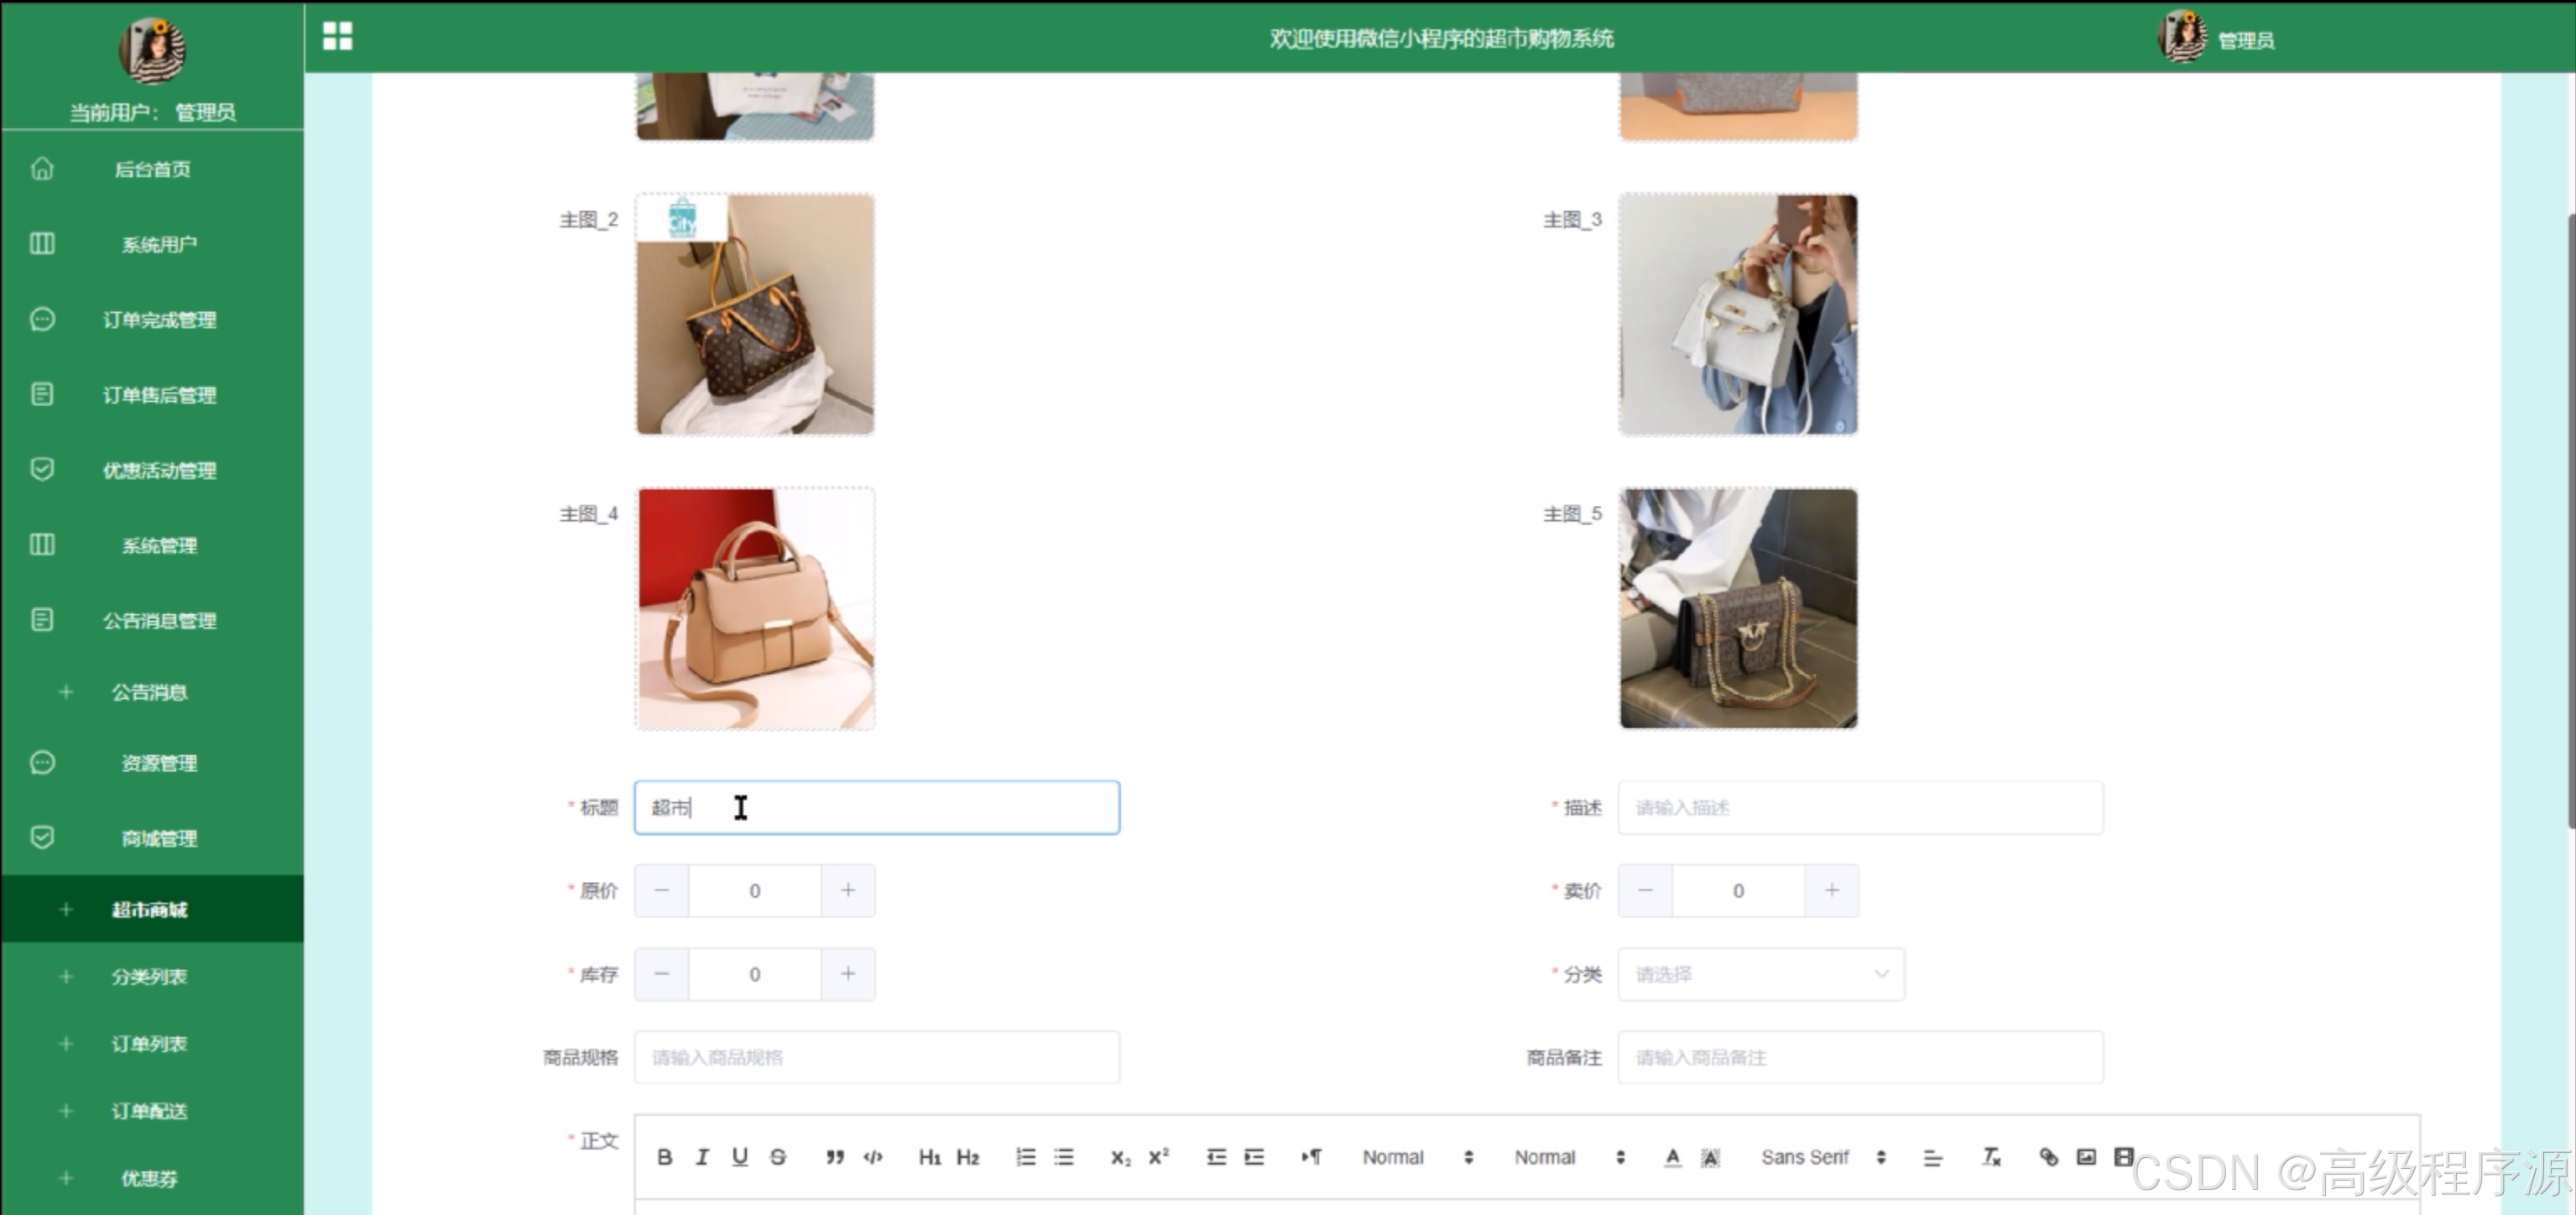This screenshot has height=1215, width=2576.
Task: Open 系统用户 in the sidebar menu
Action: (158, 245)
